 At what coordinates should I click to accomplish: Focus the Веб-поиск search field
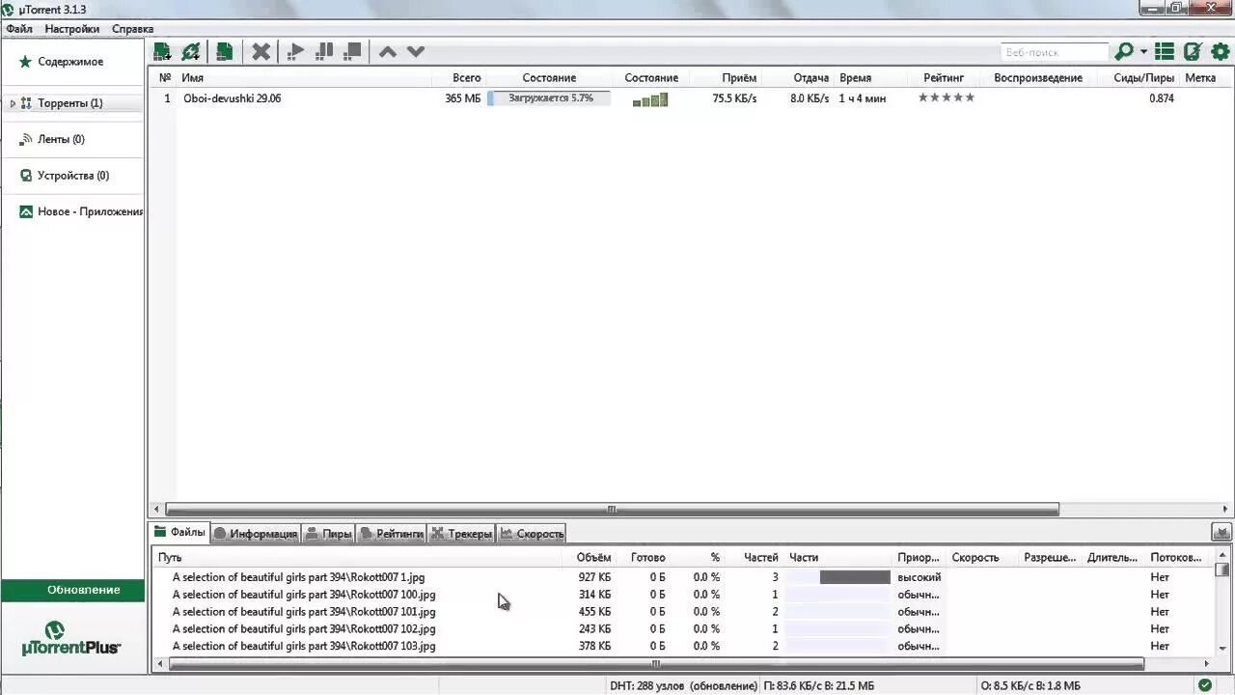[x=1055, y=52]
